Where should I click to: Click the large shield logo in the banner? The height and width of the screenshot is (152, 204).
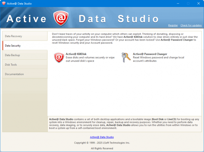61,18
